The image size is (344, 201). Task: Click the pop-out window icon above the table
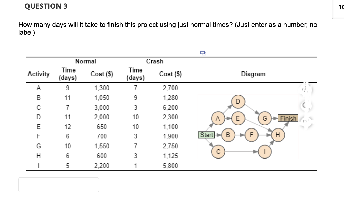tap(203, 53)
